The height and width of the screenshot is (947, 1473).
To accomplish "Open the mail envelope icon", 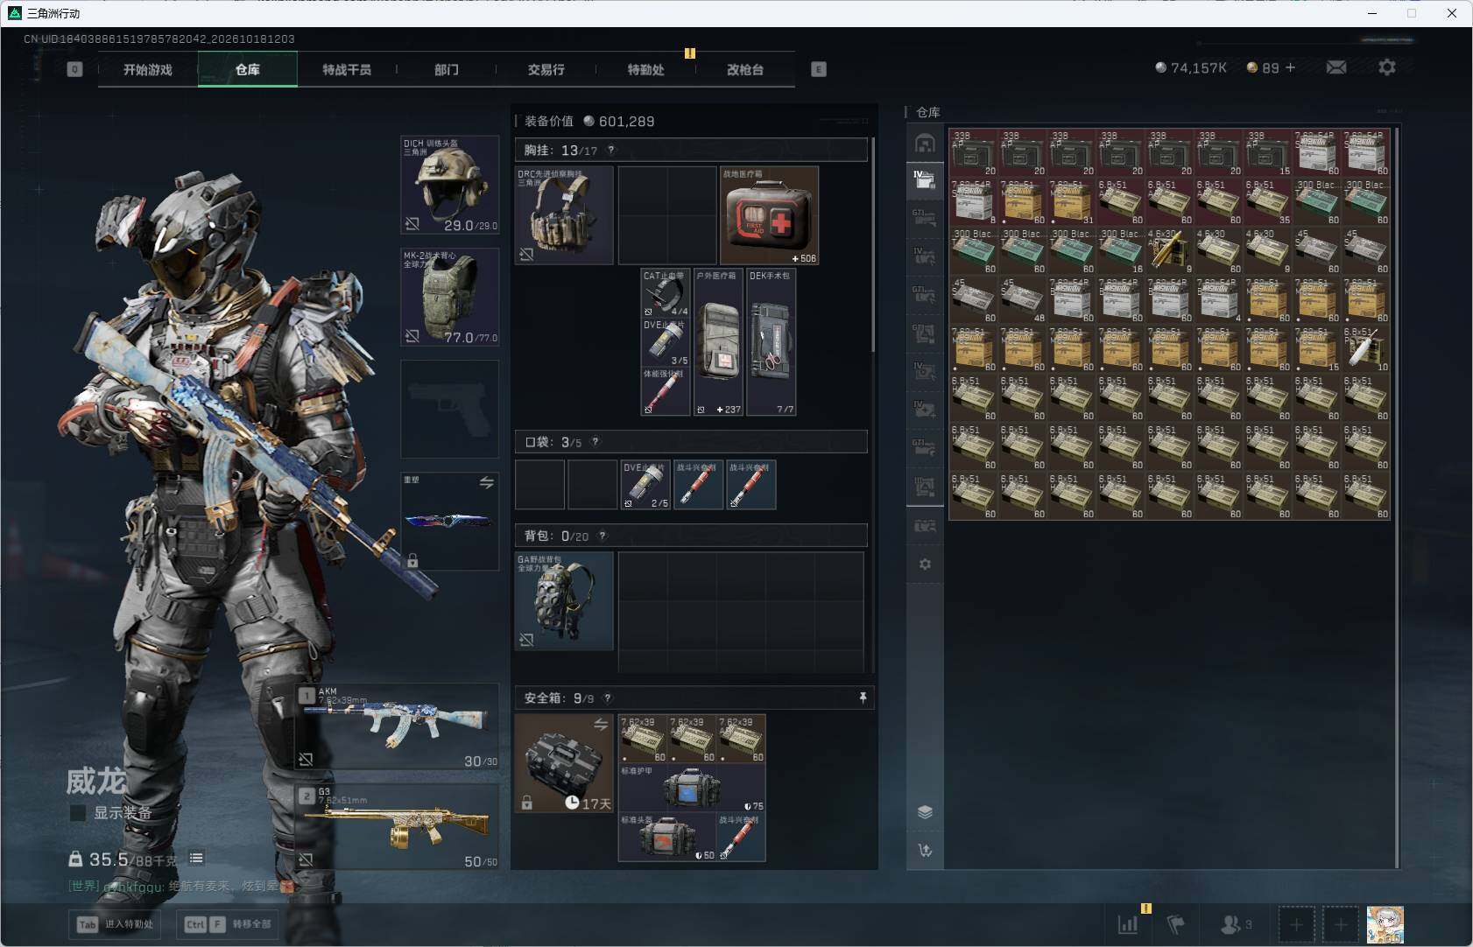I will point(1336,67).
